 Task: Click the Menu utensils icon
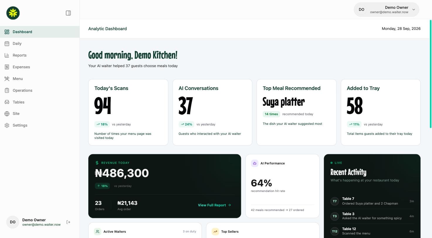(7, 79)
